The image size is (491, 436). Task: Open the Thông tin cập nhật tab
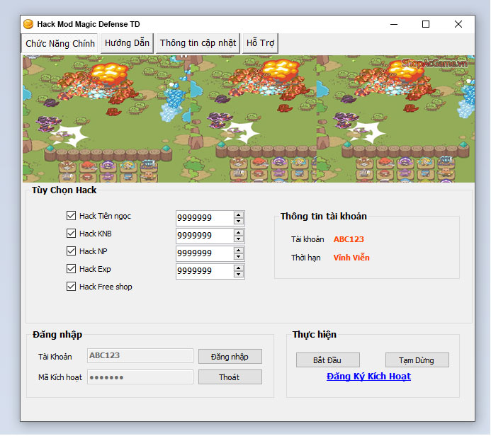[198, 43]
